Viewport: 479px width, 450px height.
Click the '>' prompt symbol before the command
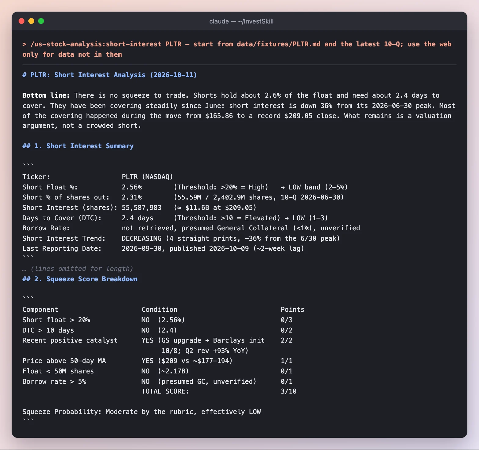(24, 44)
